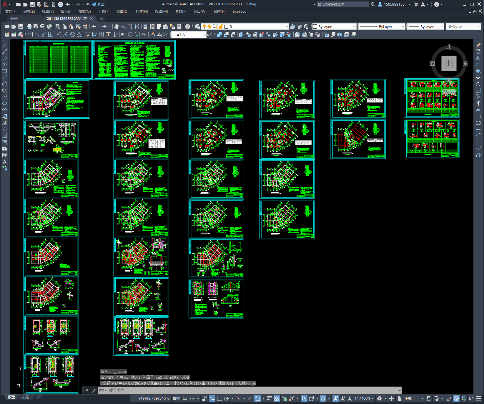Image resolution: width=484 pixels, height=404 pixels.
Task: Click the Save icon in quick access toolbar
Action: (32, 4)
